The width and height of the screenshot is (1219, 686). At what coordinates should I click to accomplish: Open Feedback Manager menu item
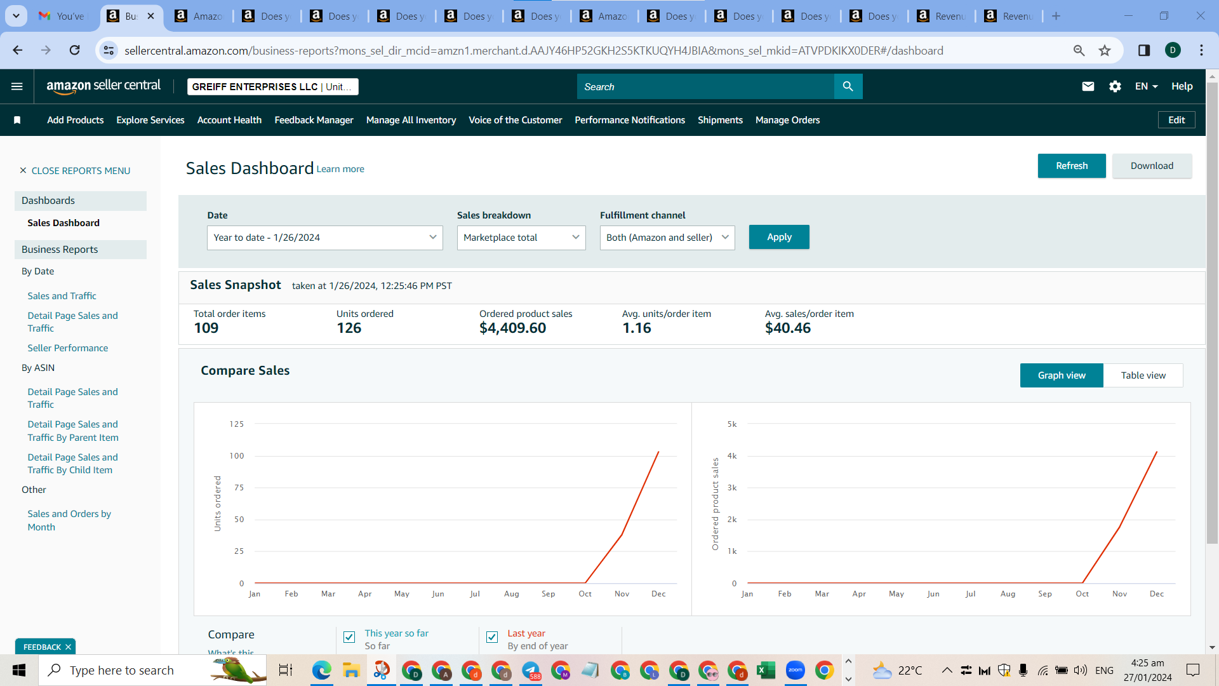[x=314, y=120]
